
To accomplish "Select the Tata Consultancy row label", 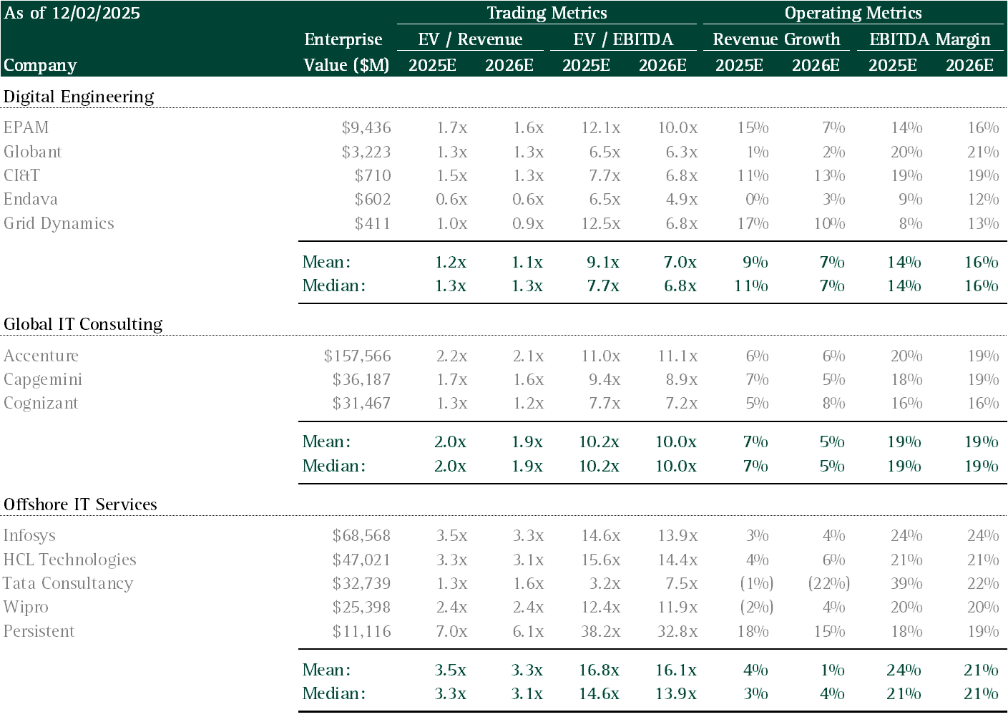I will [x=68, y=583].
